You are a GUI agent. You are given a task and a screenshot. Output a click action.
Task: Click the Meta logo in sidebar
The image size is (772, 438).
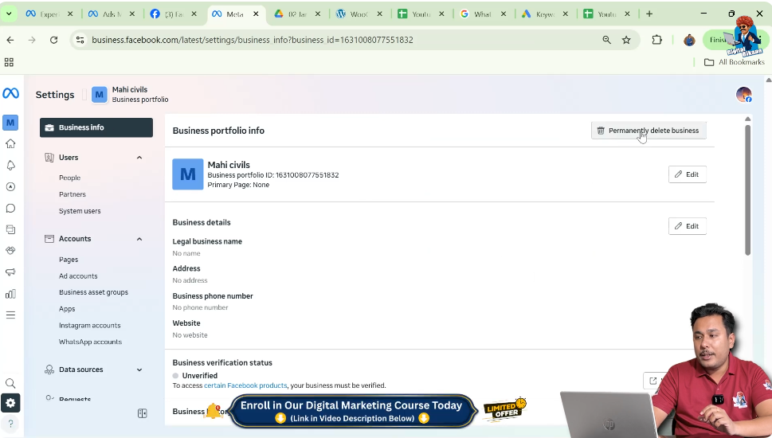click(x=10, y=93)
